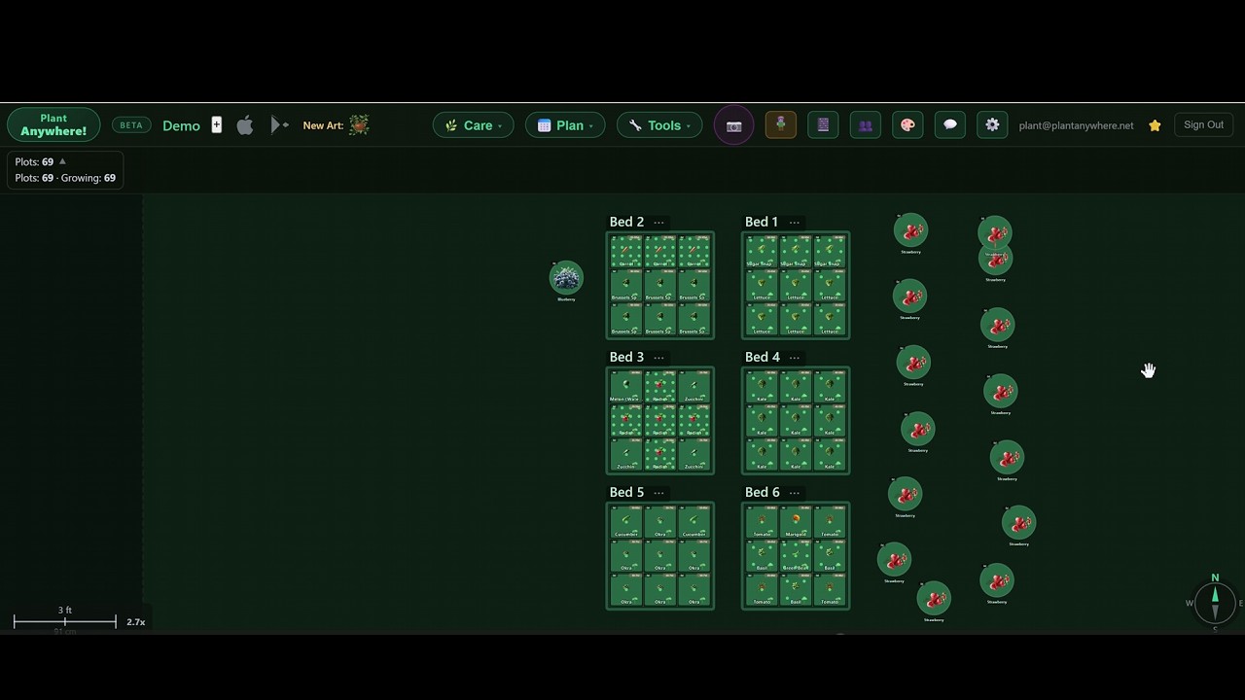
Task: Open the Bed 6 three-dot menu
Action: [x=795, y=493]
